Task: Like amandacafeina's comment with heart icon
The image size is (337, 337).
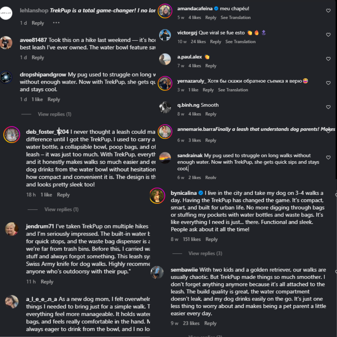Action: 328,11
